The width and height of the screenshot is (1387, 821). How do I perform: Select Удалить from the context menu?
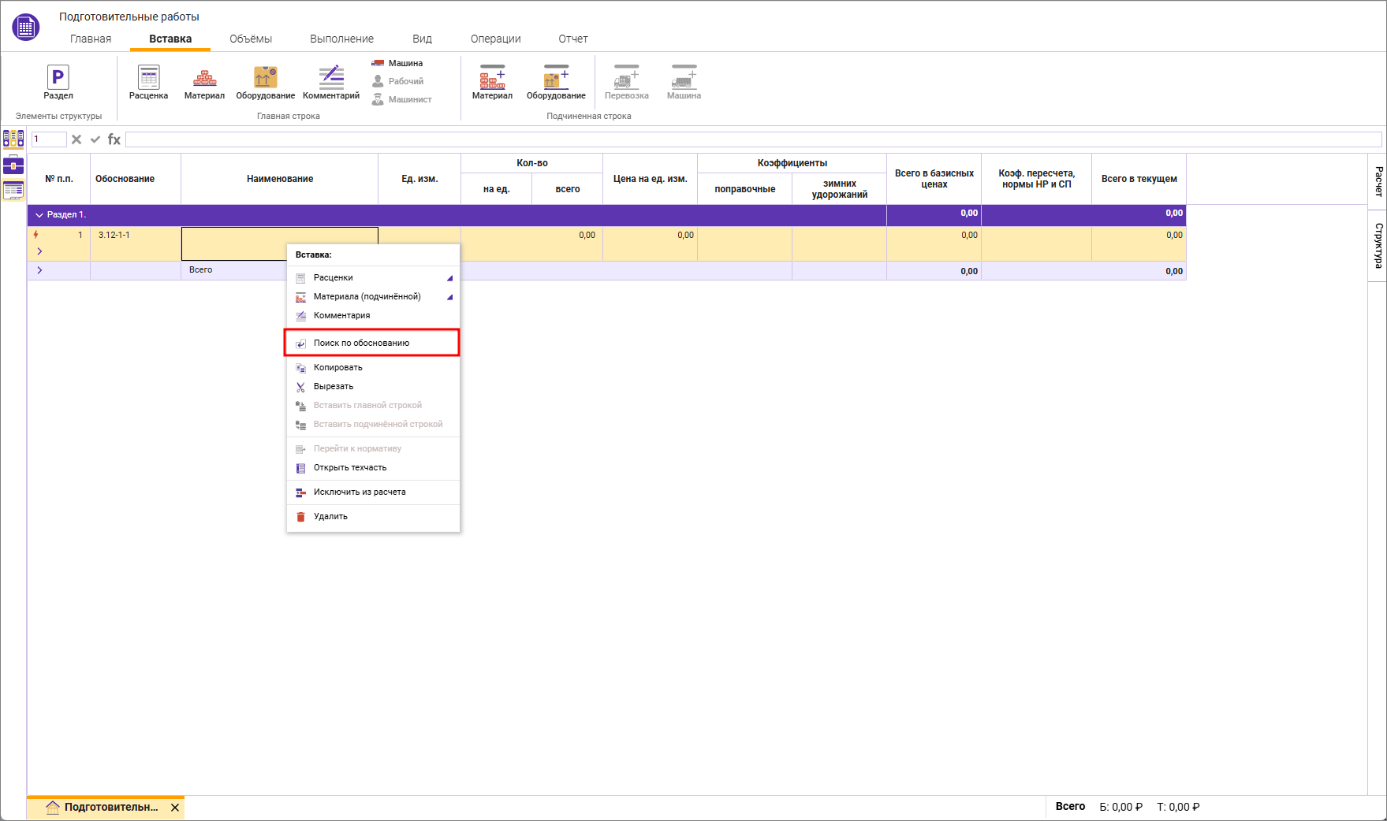(330, 517)
